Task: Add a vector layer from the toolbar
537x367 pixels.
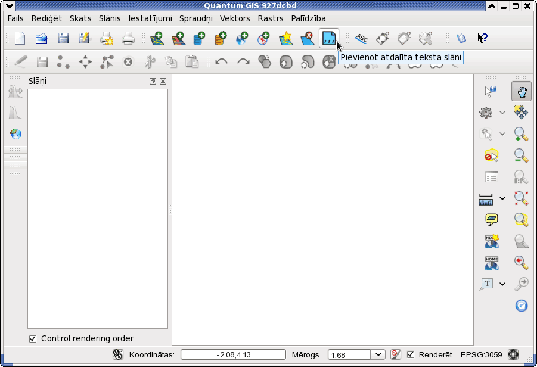Action: point(157,38)
